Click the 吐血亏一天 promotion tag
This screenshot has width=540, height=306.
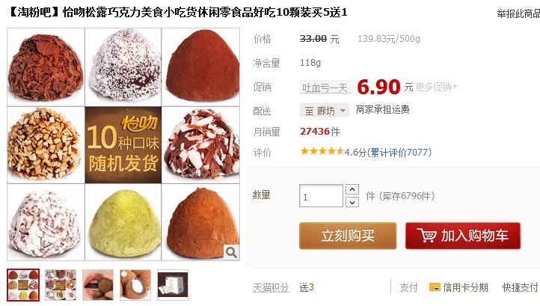click(x=325, y=88)
